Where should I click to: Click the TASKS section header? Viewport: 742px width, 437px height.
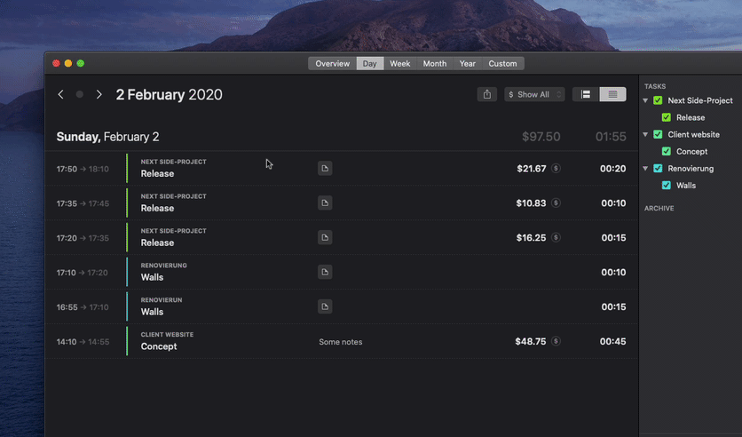pyautogui.click(x=655, y=86)
